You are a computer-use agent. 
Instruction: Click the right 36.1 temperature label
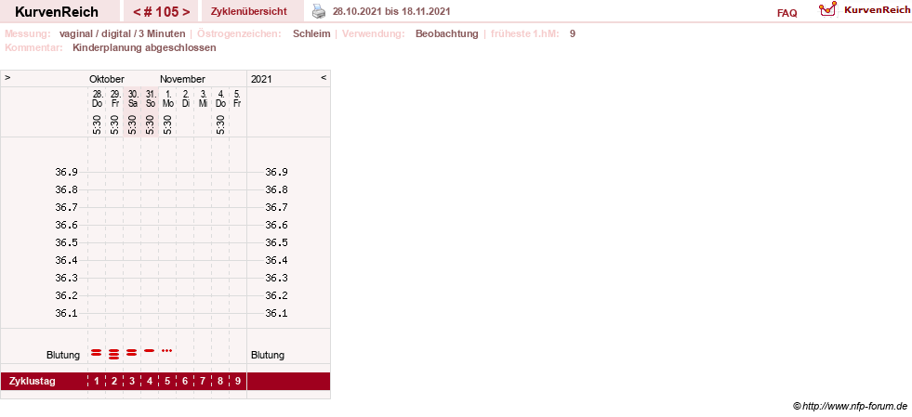(x=276, y=313)
